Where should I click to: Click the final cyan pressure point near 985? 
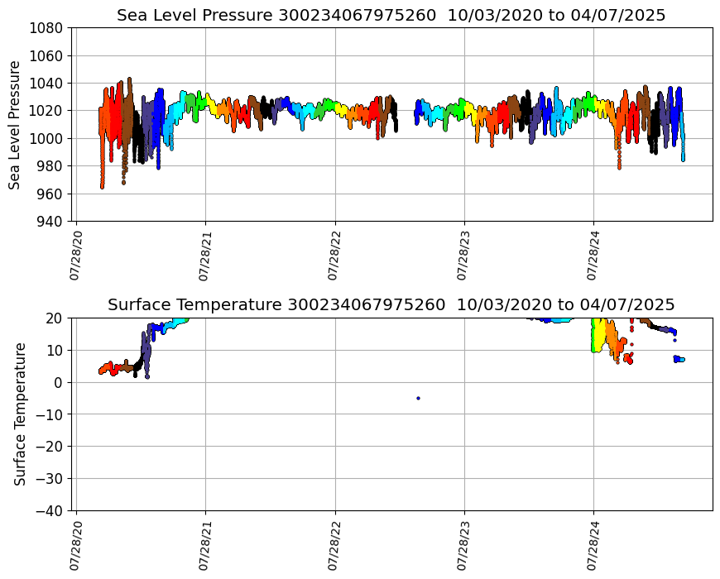point(683,158)
